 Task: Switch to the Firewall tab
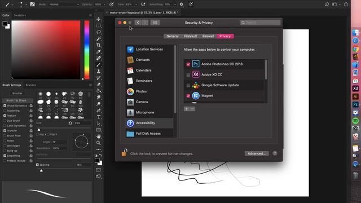point(208,36)
